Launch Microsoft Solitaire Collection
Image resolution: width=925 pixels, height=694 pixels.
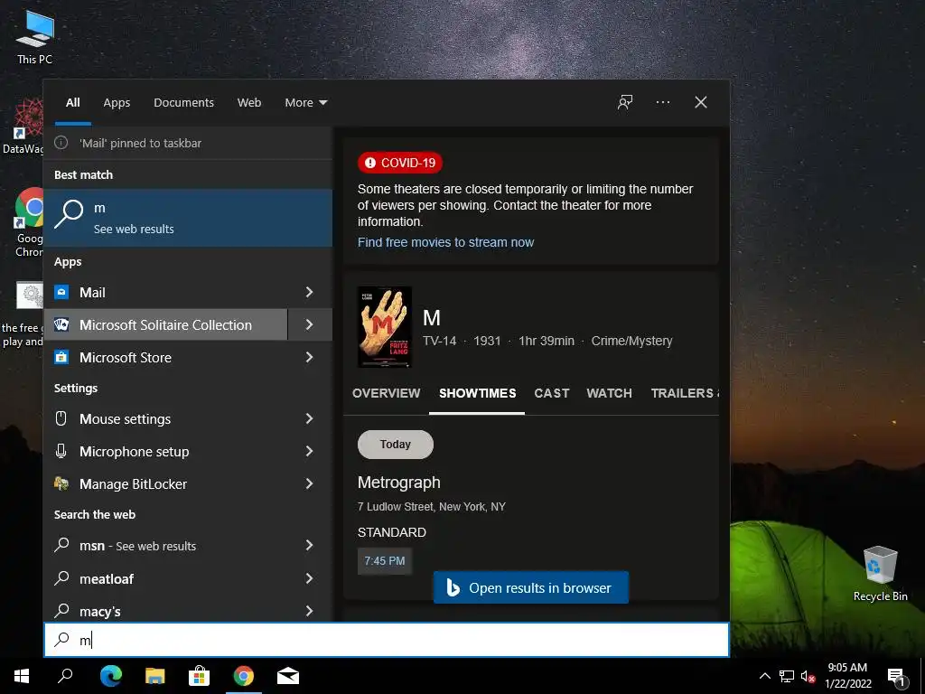[x=166, y=324]
